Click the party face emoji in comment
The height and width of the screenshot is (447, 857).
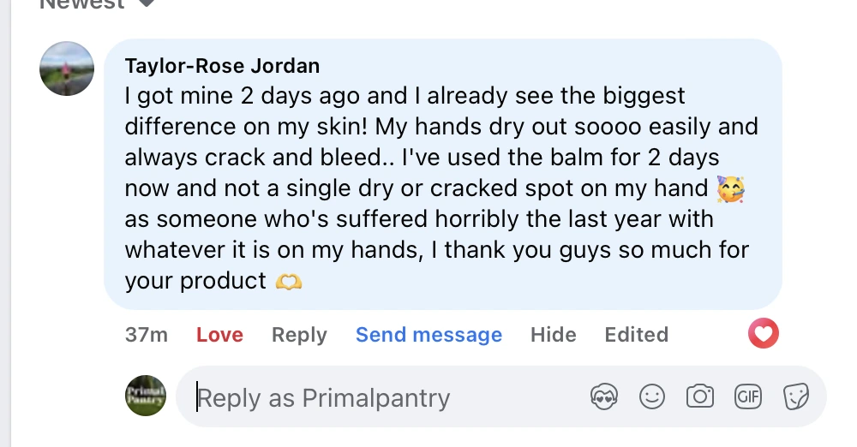(731, 189)
